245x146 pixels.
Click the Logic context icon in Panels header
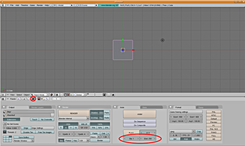(18, 99)
